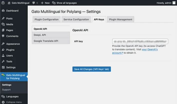177x104 pixels.
Task: Open the Plugin Management tab
Action: tap(121, 19)
